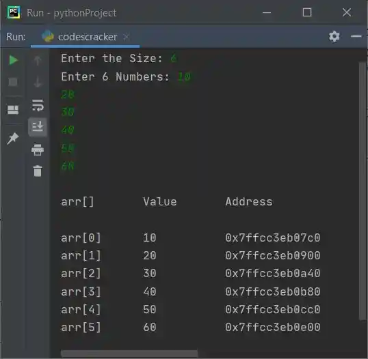Pin the Run tab
368x359 pixels.
[x=13, y=139]
